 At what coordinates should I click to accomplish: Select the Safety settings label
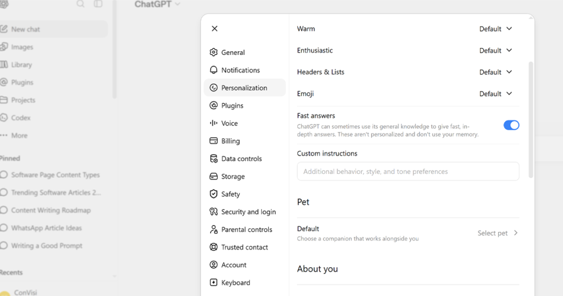(230, 194)
